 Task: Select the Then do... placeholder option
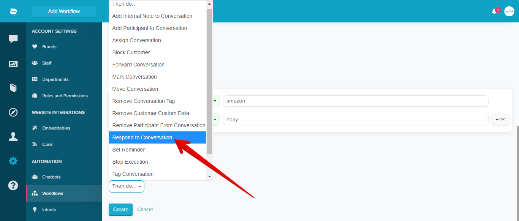click(158, 4)
